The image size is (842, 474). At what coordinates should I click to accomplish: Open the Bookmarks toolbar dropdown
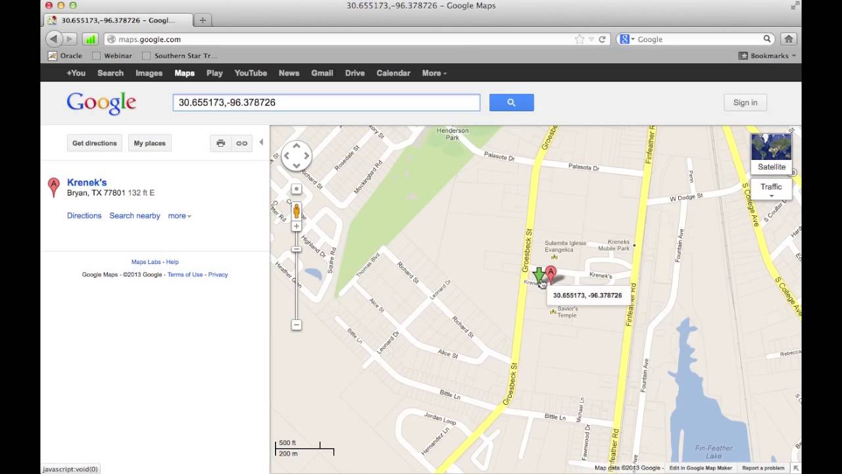[x=767, y=56]
